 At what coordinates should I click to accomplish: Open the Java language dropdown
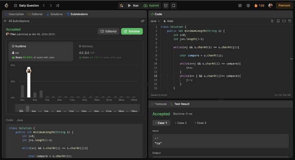click(x=155, y=21)
